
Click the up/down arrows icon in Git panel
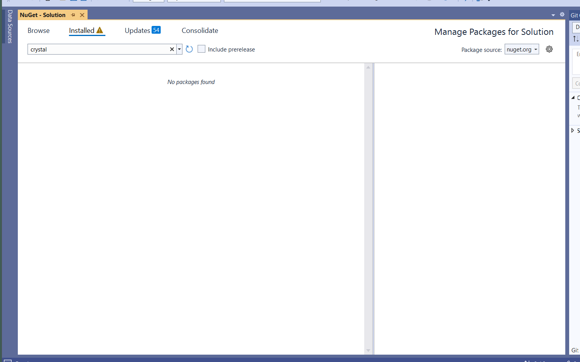point(576,39)
